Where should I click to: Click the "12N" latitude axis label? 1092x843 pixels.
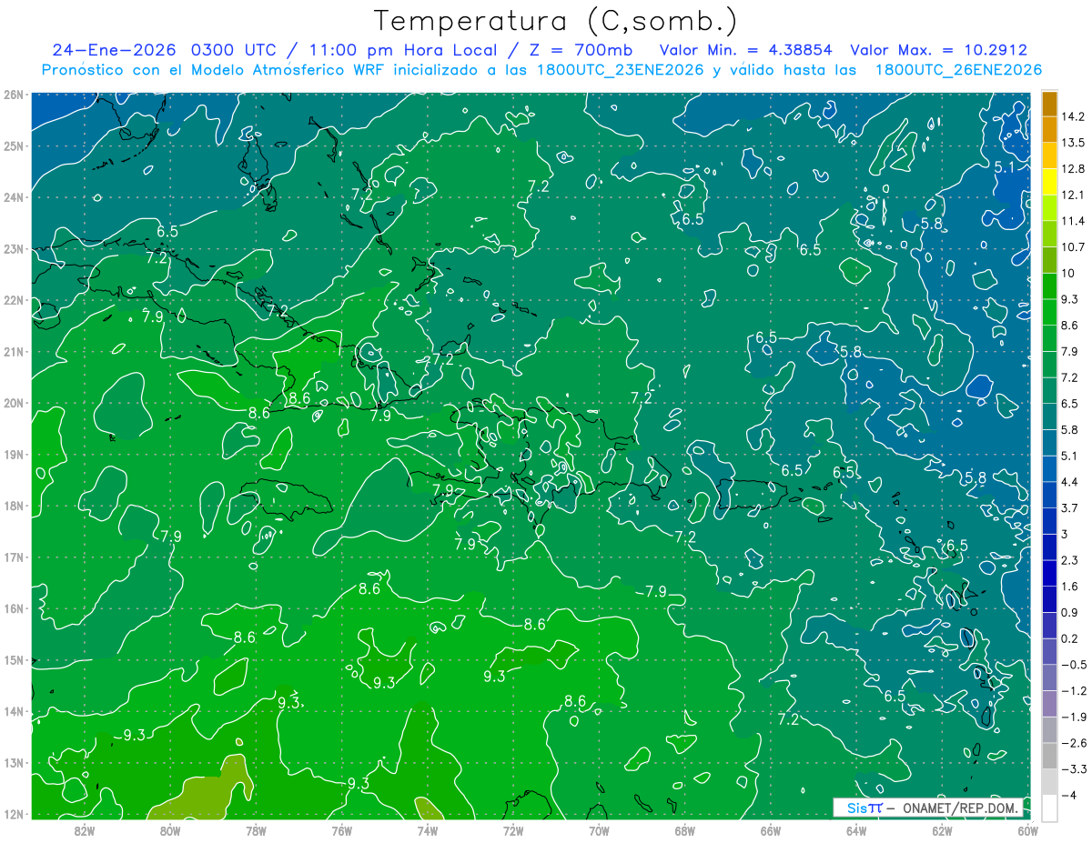pos(13,813)
